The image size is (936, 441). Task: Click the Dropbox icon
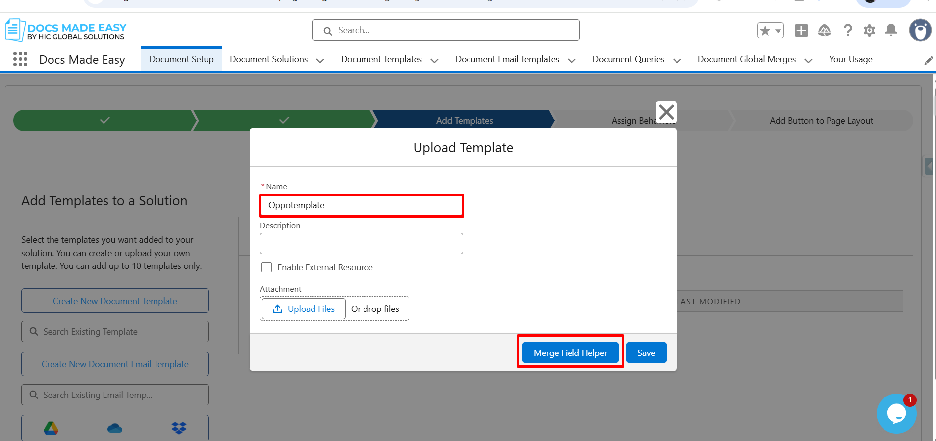(x=179, y=428)
